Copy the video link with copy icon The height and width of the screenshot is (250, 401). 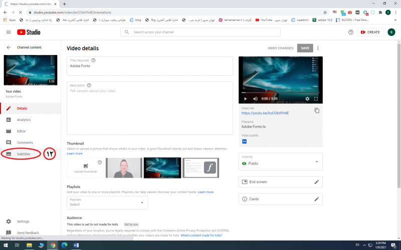click(316, 110)
